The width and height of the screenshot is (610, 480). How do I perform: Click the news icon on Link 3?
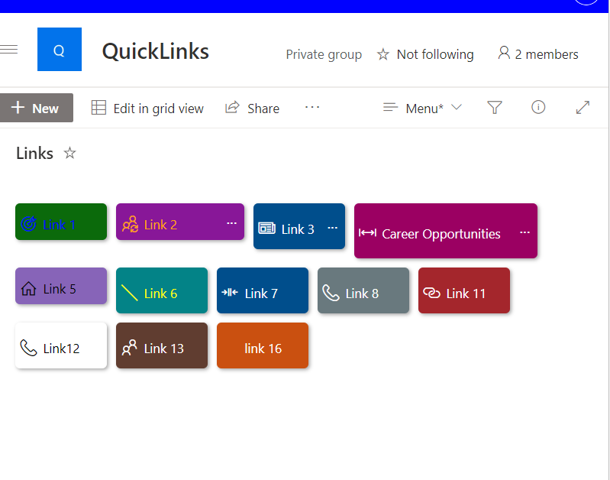(x=267, y=229)
